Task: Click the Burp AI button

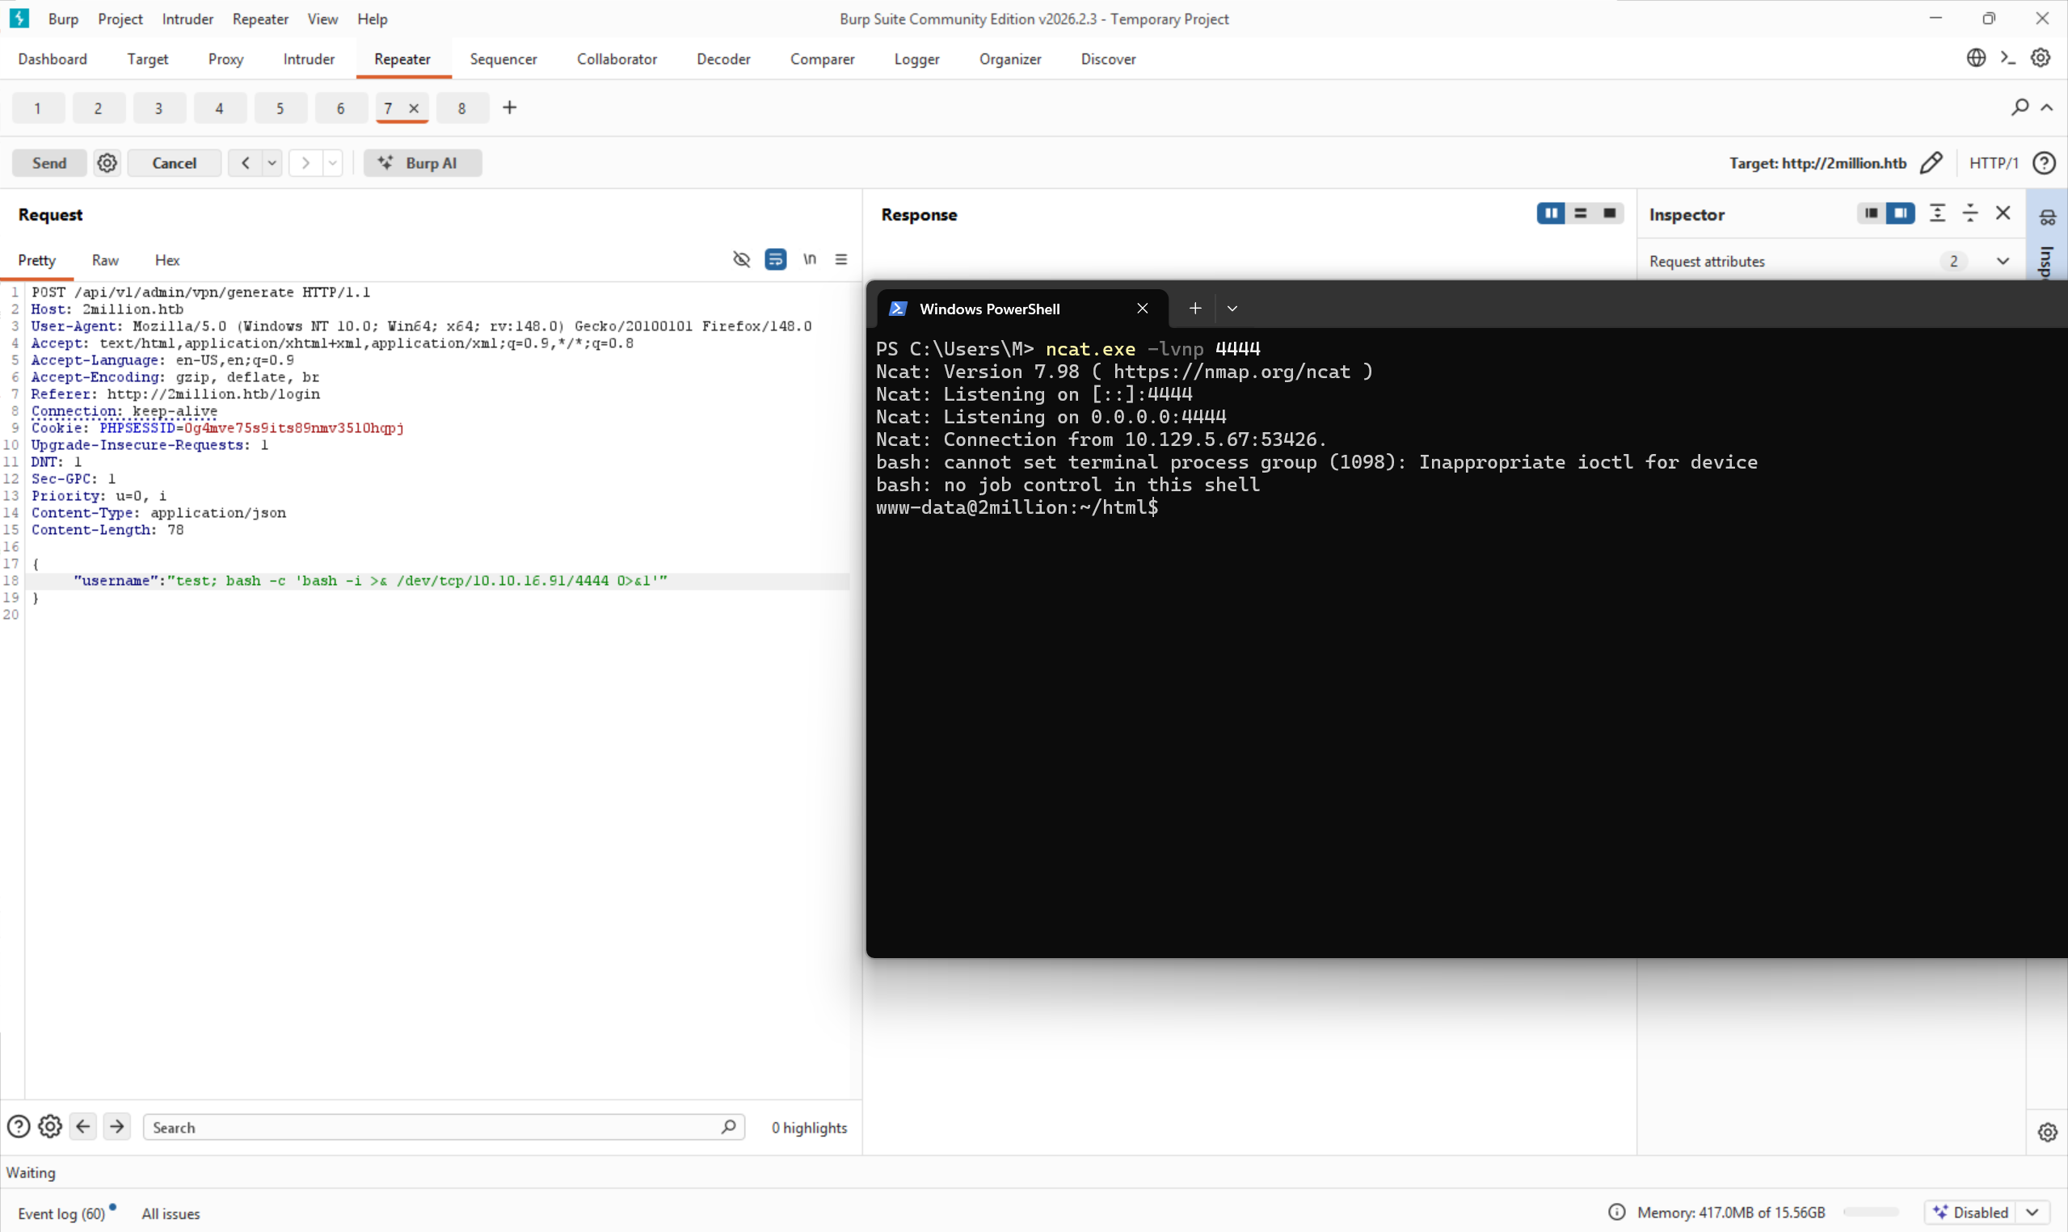Action: coord(423,162)
